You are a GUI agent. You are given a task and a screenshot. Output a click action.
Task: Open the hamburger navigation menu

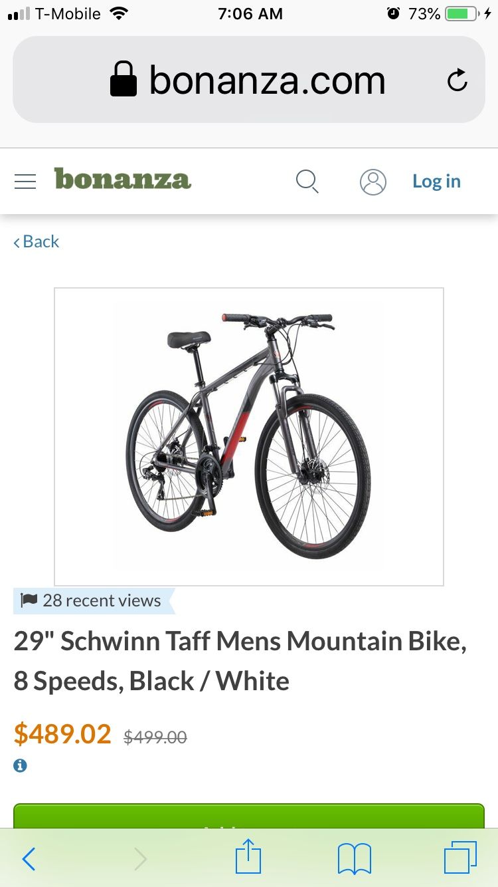click(x=25, y=182)
